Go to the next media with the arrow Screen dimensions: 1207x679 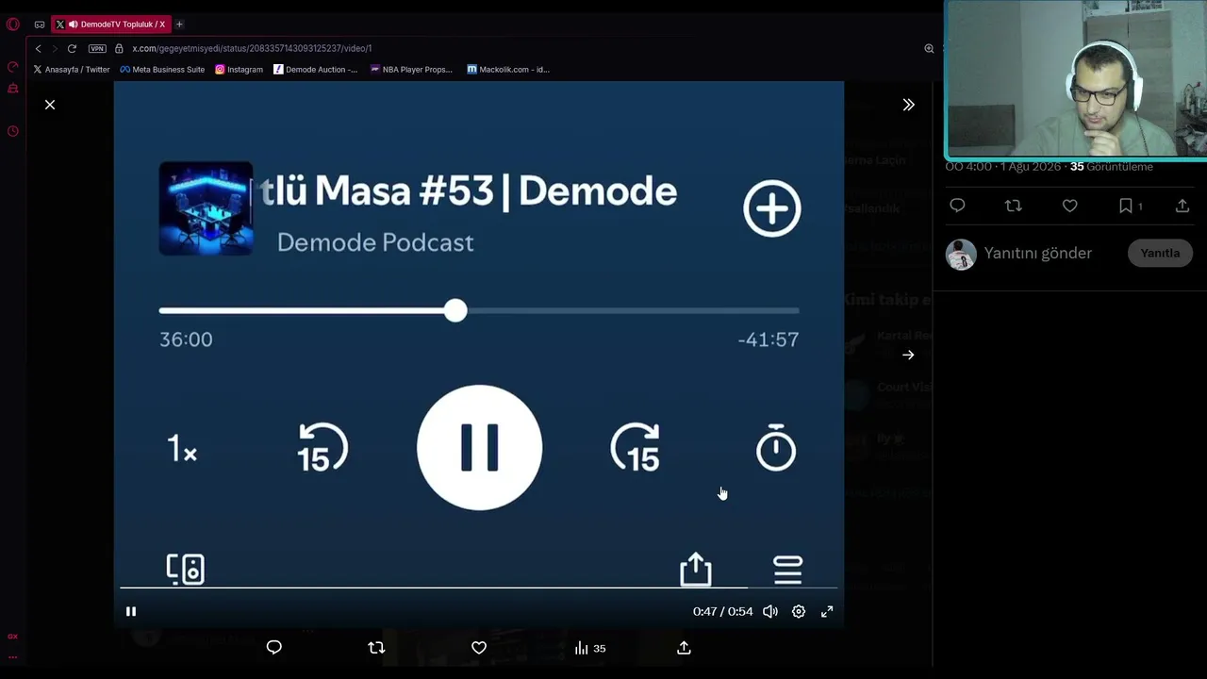908,355
